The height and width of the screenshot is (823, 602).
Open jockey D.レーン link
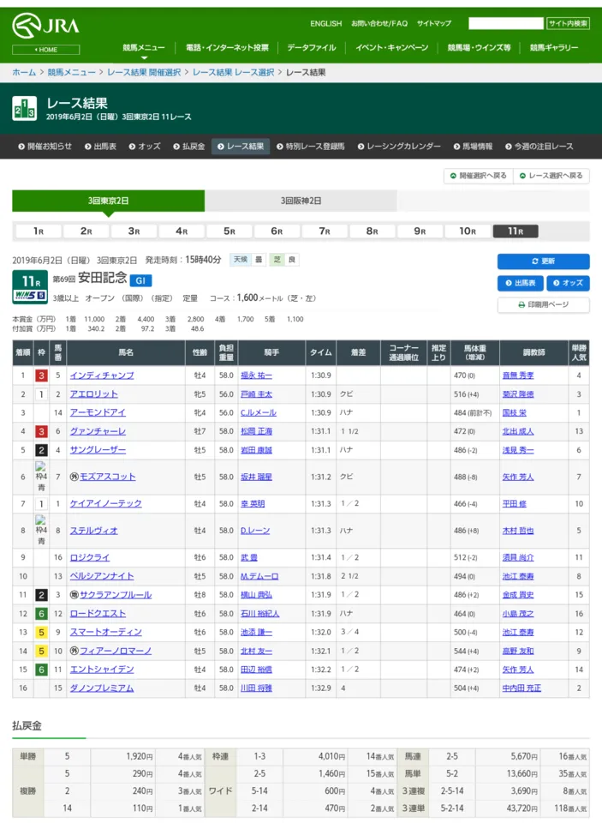click(255, 531)
